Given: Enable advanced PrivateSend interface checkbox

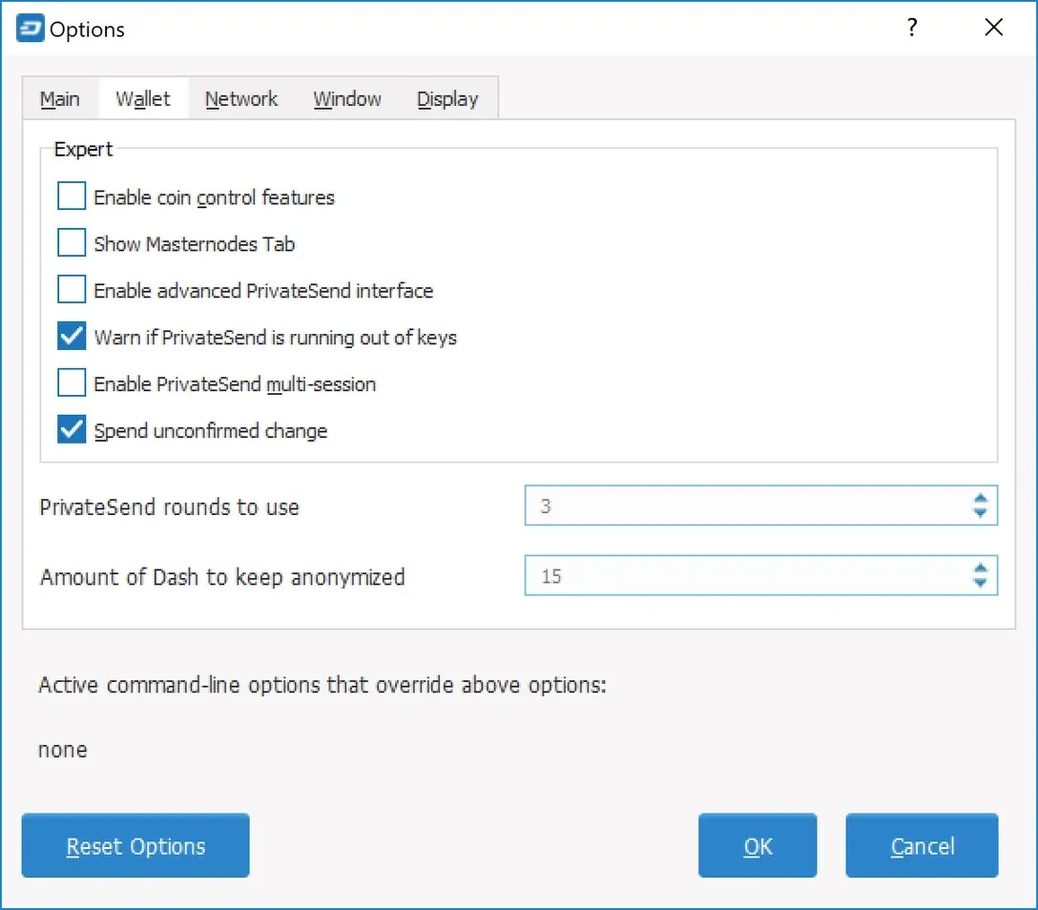Looking at the screenshot, I should click(x=72, y=289).
